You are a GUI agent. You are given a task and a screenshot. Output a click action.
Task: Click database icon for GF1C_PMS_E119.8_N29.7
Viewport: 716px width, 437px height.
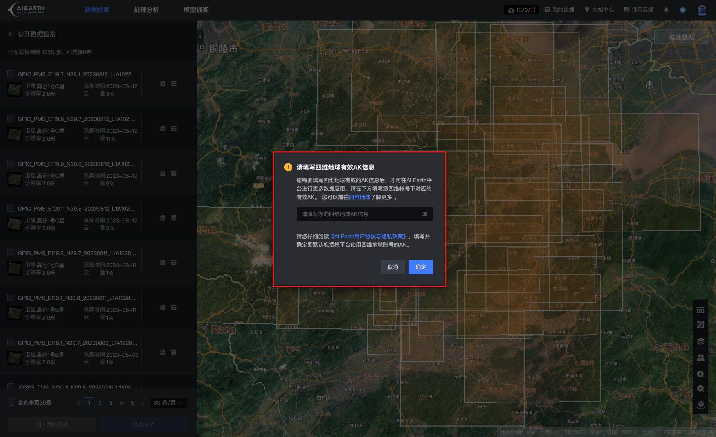174,129
